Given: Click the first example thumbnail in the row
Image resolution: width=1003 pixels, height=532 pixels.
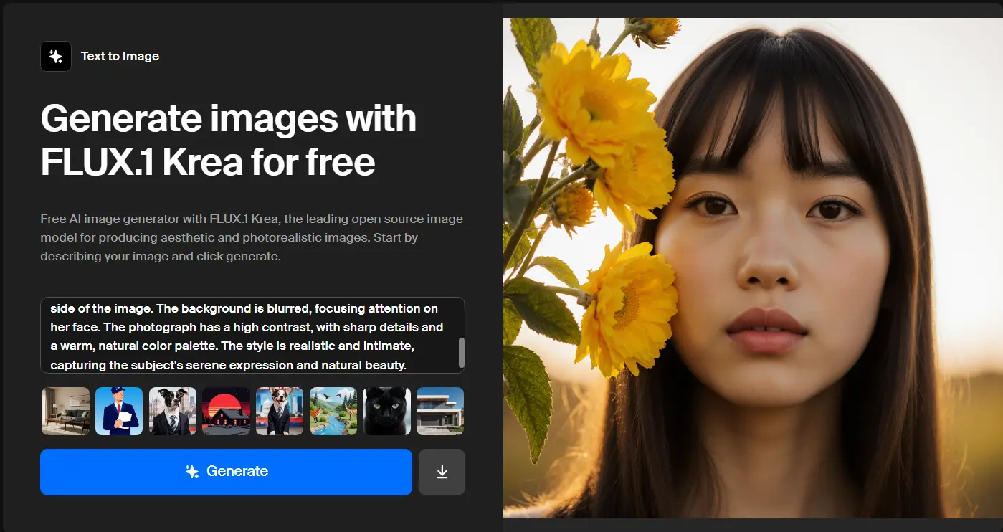Looking at the screenshot, I should 65,411.
